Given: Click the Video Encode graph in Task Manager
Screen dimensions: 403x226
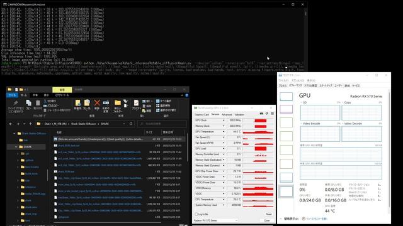Looking at the screenshot, I should (x=320, y=134).
